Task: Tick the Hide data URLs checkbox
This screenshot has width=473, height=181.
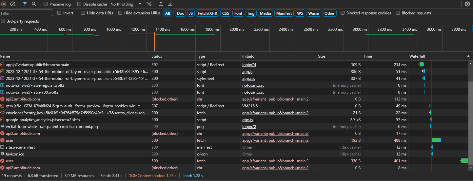Action: [83, 13]
